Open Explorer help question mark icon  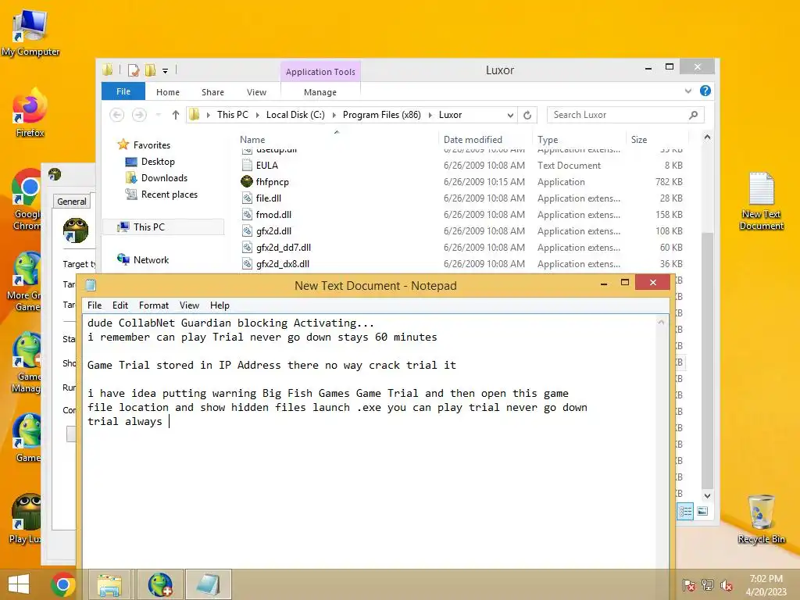pyautogui.click(x=705, y=91)
